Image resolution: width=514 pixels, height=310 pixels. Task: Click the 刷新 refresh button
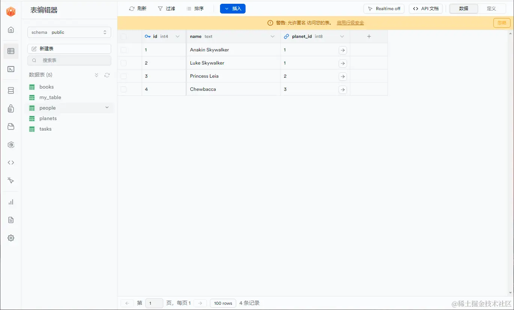click(x=138, y=9)
